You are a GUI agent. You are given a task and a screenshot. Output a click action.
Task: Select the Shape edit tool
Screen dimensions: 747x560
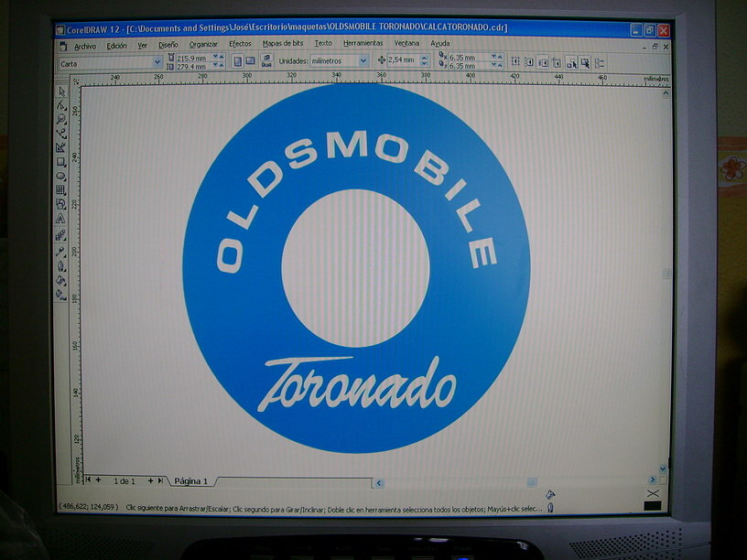pos(61,105)
